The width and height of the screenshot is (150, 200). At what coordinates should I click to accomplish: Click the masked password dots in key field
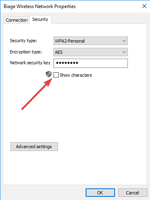67,63
